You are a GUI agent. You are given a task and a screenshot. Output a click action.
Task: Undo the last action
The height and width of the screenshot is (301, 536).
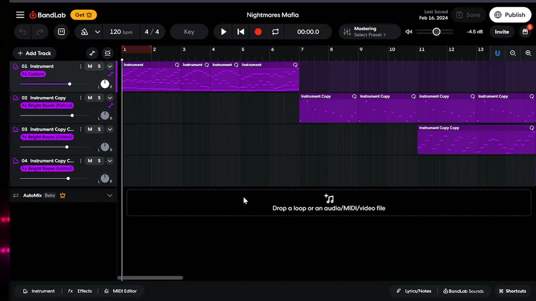23,32
